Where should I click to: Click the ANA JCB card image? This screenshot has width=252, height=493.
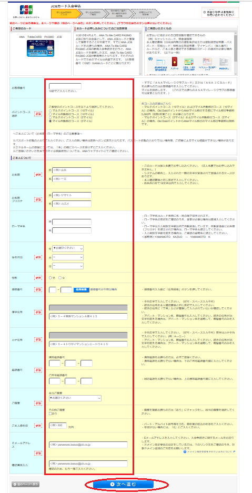[41, 48]
